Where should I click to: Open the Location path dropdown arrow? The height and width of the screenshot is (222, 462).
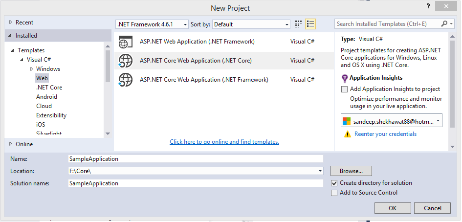point(320,171)
